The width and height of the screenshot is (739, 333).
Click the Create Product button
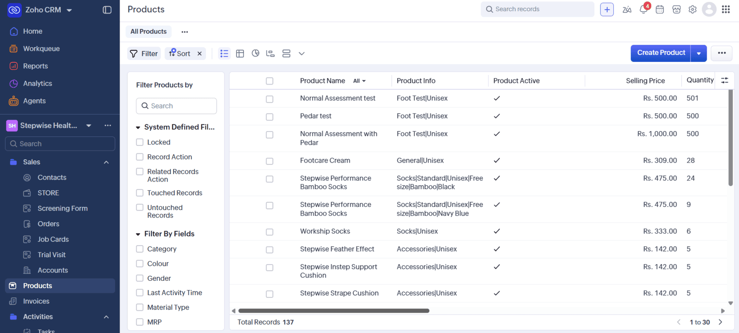pos(661,53)
